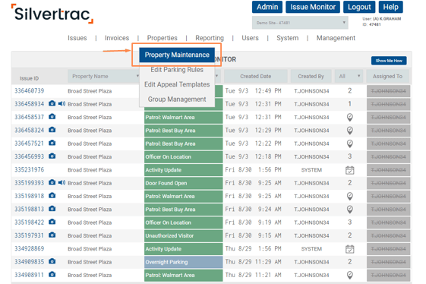Click the Assigned To column header
Screen dimensions: 426x284
point(387,77)
